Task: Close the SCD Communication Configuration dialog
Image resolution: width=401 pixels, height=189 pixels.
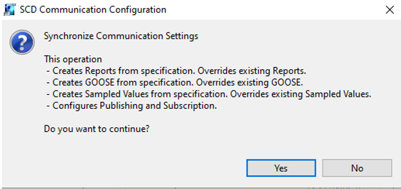Action: click(389, 10)
